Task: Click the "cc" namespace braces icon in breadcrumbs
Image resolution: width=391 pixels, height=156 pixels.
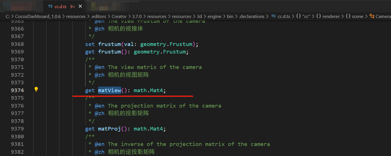Action: coord(298,16)
